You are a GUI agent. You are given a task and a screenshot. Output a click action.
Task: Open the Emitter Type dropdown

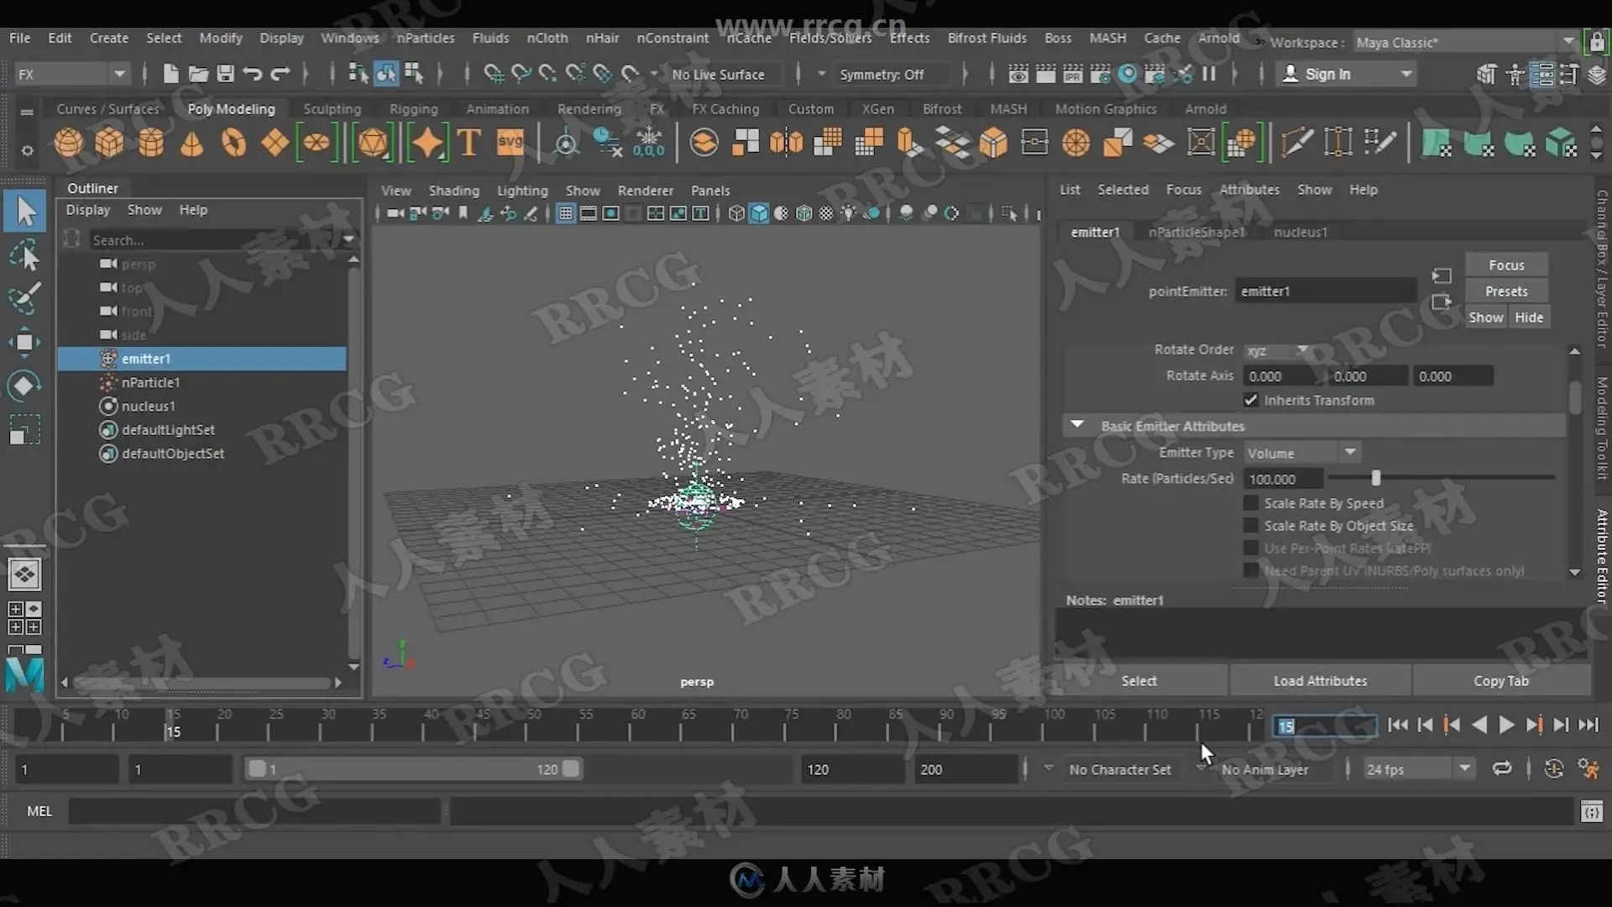[1301, 453]
